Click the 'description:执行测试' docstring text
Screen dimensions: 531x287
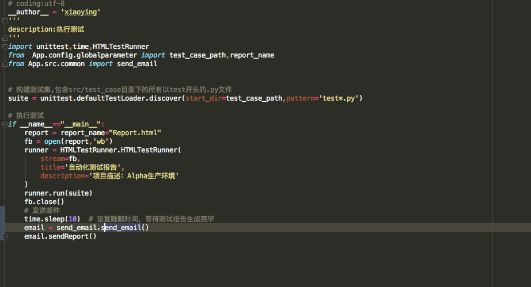[x=46, y=29]
